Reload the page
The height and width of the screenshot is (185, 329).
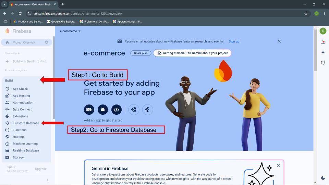pyautogui.click(x=20, y=13)
